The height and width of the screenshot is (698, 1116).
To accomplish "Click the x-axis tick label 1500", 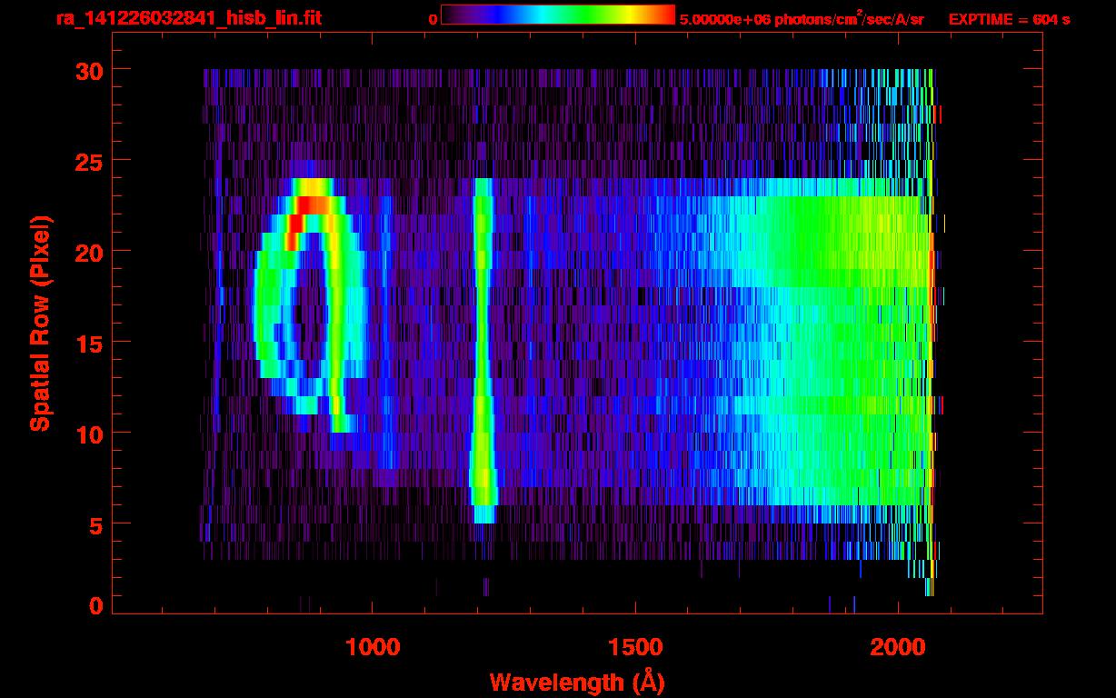I will [635, 647].
